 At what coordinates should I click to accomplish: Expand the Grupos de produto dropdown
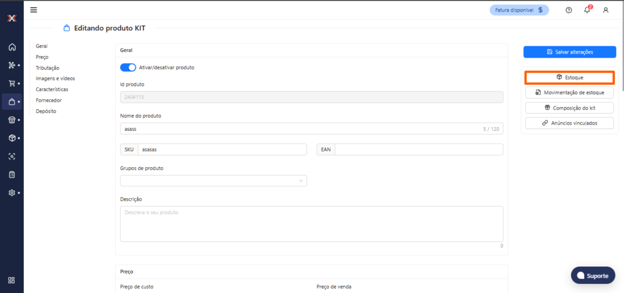click(x=213, y=181)
